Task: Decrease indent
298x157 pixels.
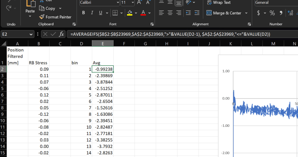Action: tap(188, 13)
